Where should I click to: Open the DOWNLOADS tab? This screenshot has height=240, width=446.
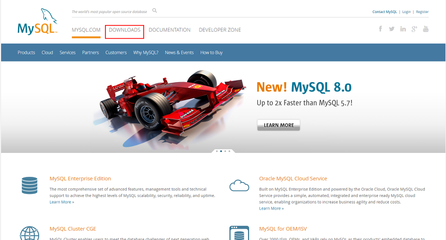(x=125, y=30)
